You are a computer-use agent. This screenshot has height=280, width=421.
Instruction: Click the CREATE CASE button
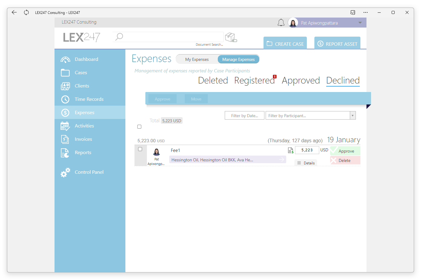[285, 43]
